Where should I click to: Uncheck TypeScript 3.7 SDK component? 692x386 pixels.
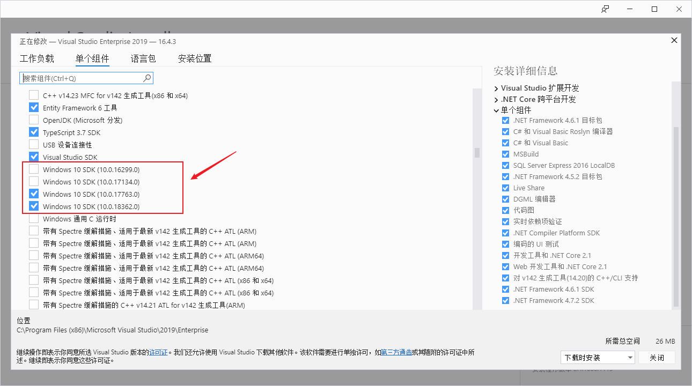[x=34, y=132]
